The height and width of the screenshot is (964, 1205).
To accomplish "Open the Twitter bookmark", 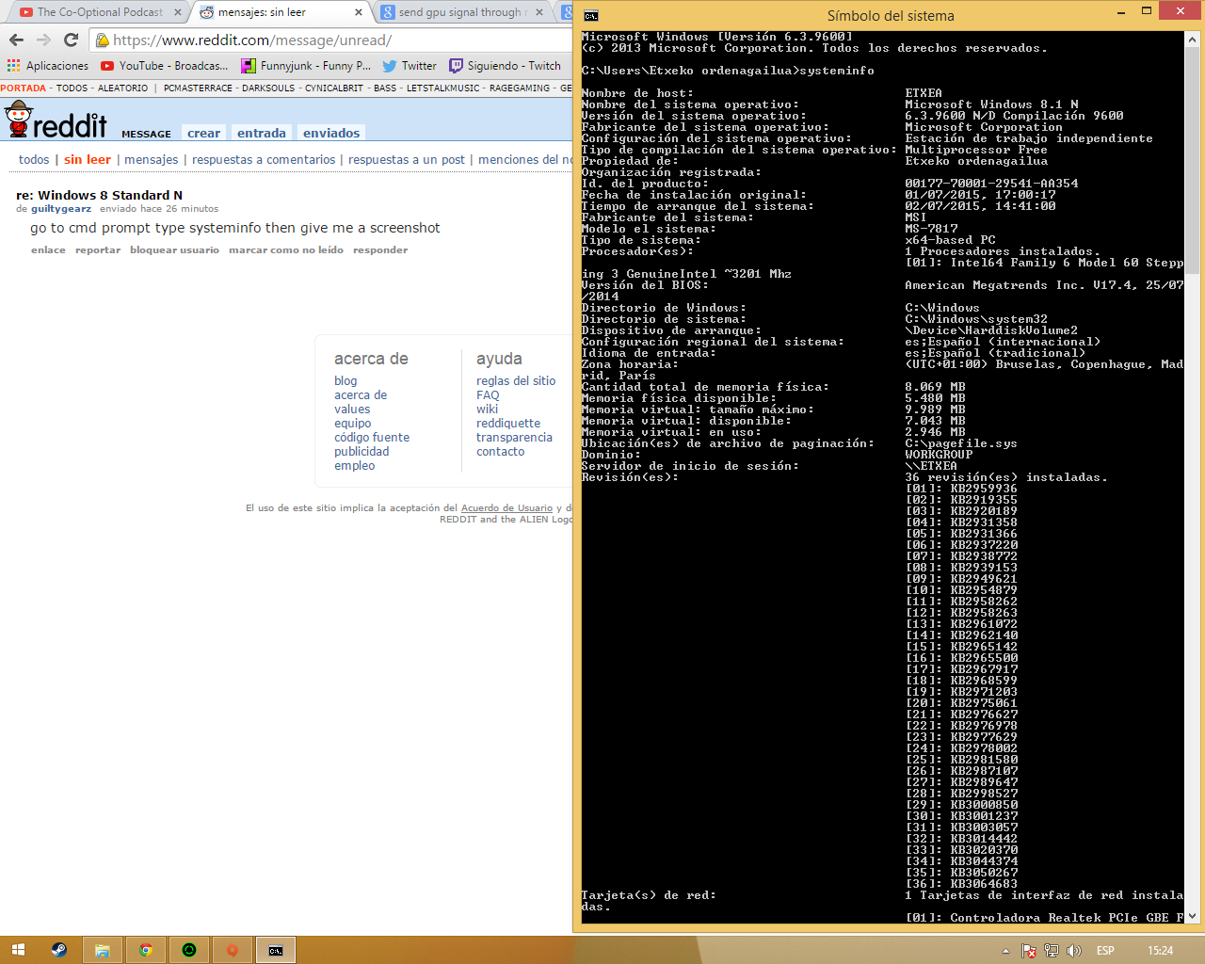I will [410, 66].
